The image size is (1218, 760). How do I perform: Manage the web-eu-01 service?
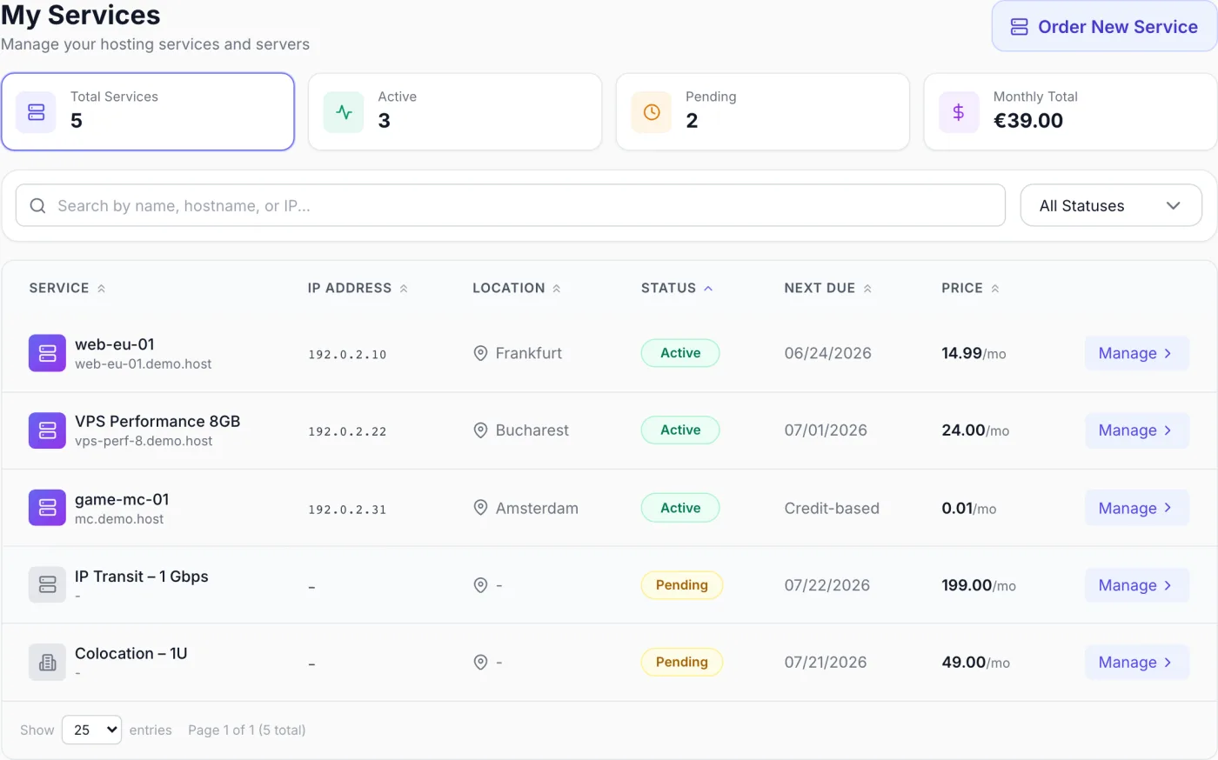[x=1136, y=353]
